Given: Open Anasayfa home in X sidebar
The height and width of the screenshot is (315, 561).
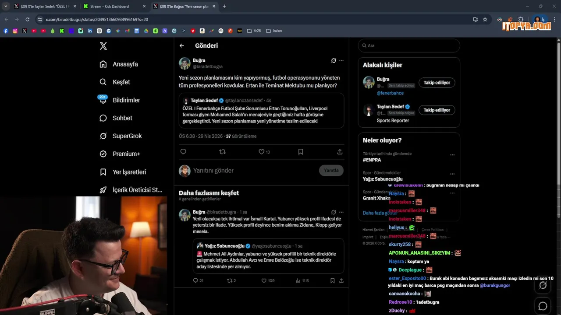Looking at the screenshot, I should pos(119,64).
